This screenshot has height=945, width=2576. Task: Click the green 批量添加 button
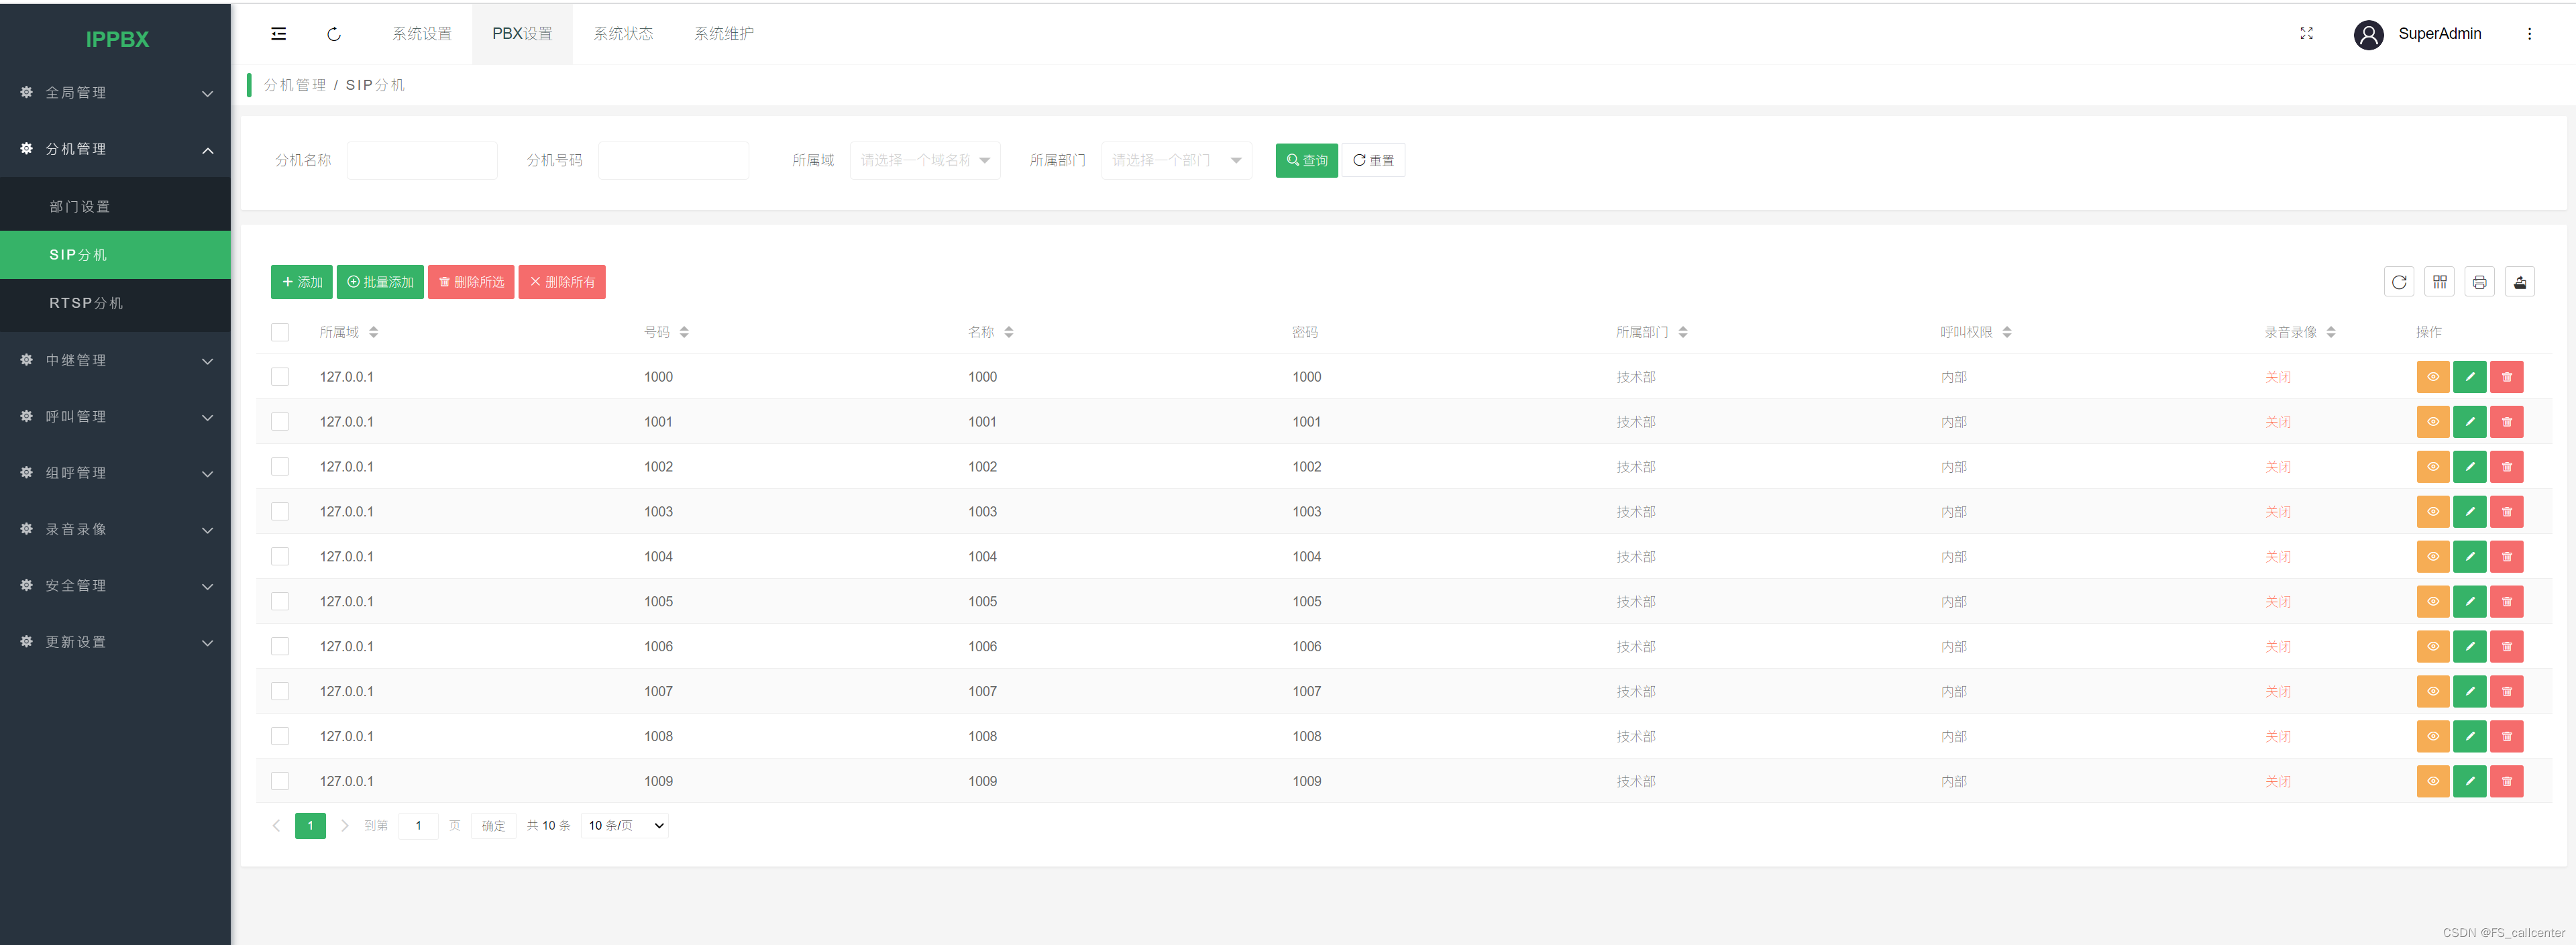pos(380,282)
